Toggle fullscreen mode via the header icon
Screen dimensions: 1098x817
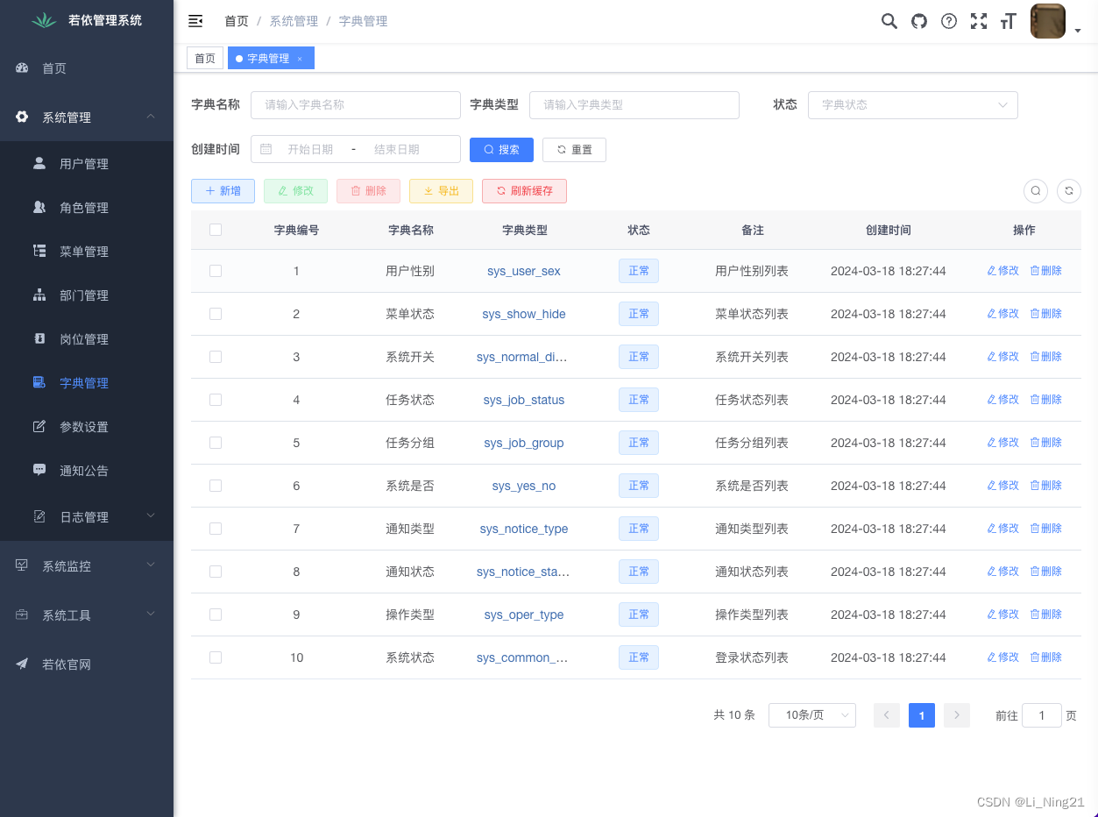point(978,20)
